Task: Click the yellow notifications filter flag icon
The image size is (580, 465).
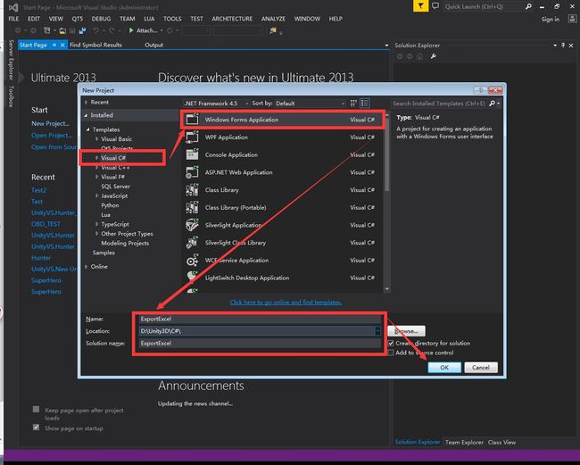Action: point(420,6)
